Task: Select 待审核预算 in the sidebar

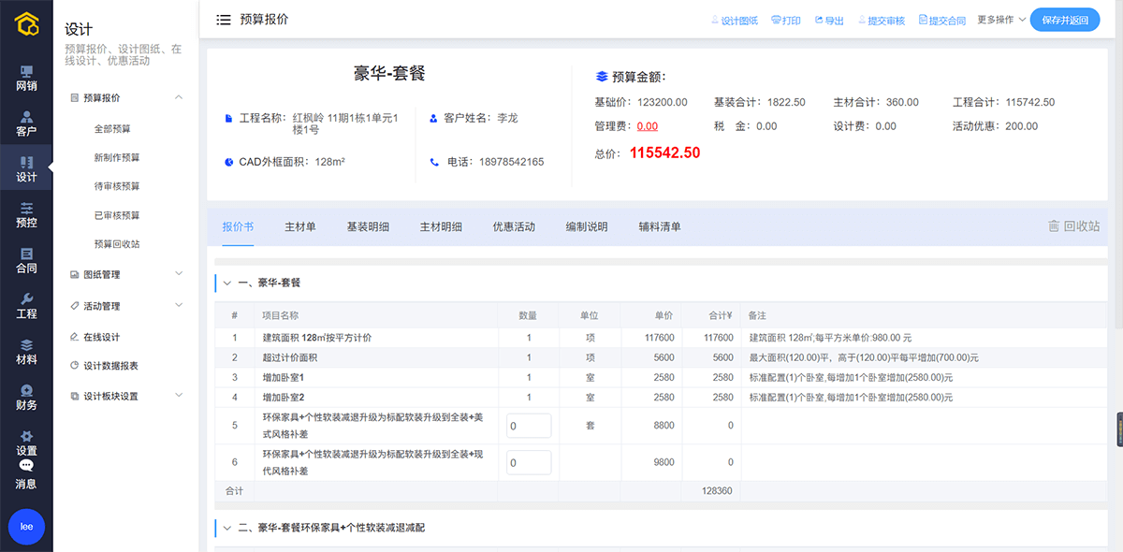Action: click(117, 186)
